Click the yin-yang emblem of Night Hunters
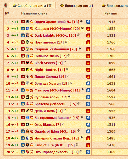This screenshot has height=159, width=128. click(27, 70)
